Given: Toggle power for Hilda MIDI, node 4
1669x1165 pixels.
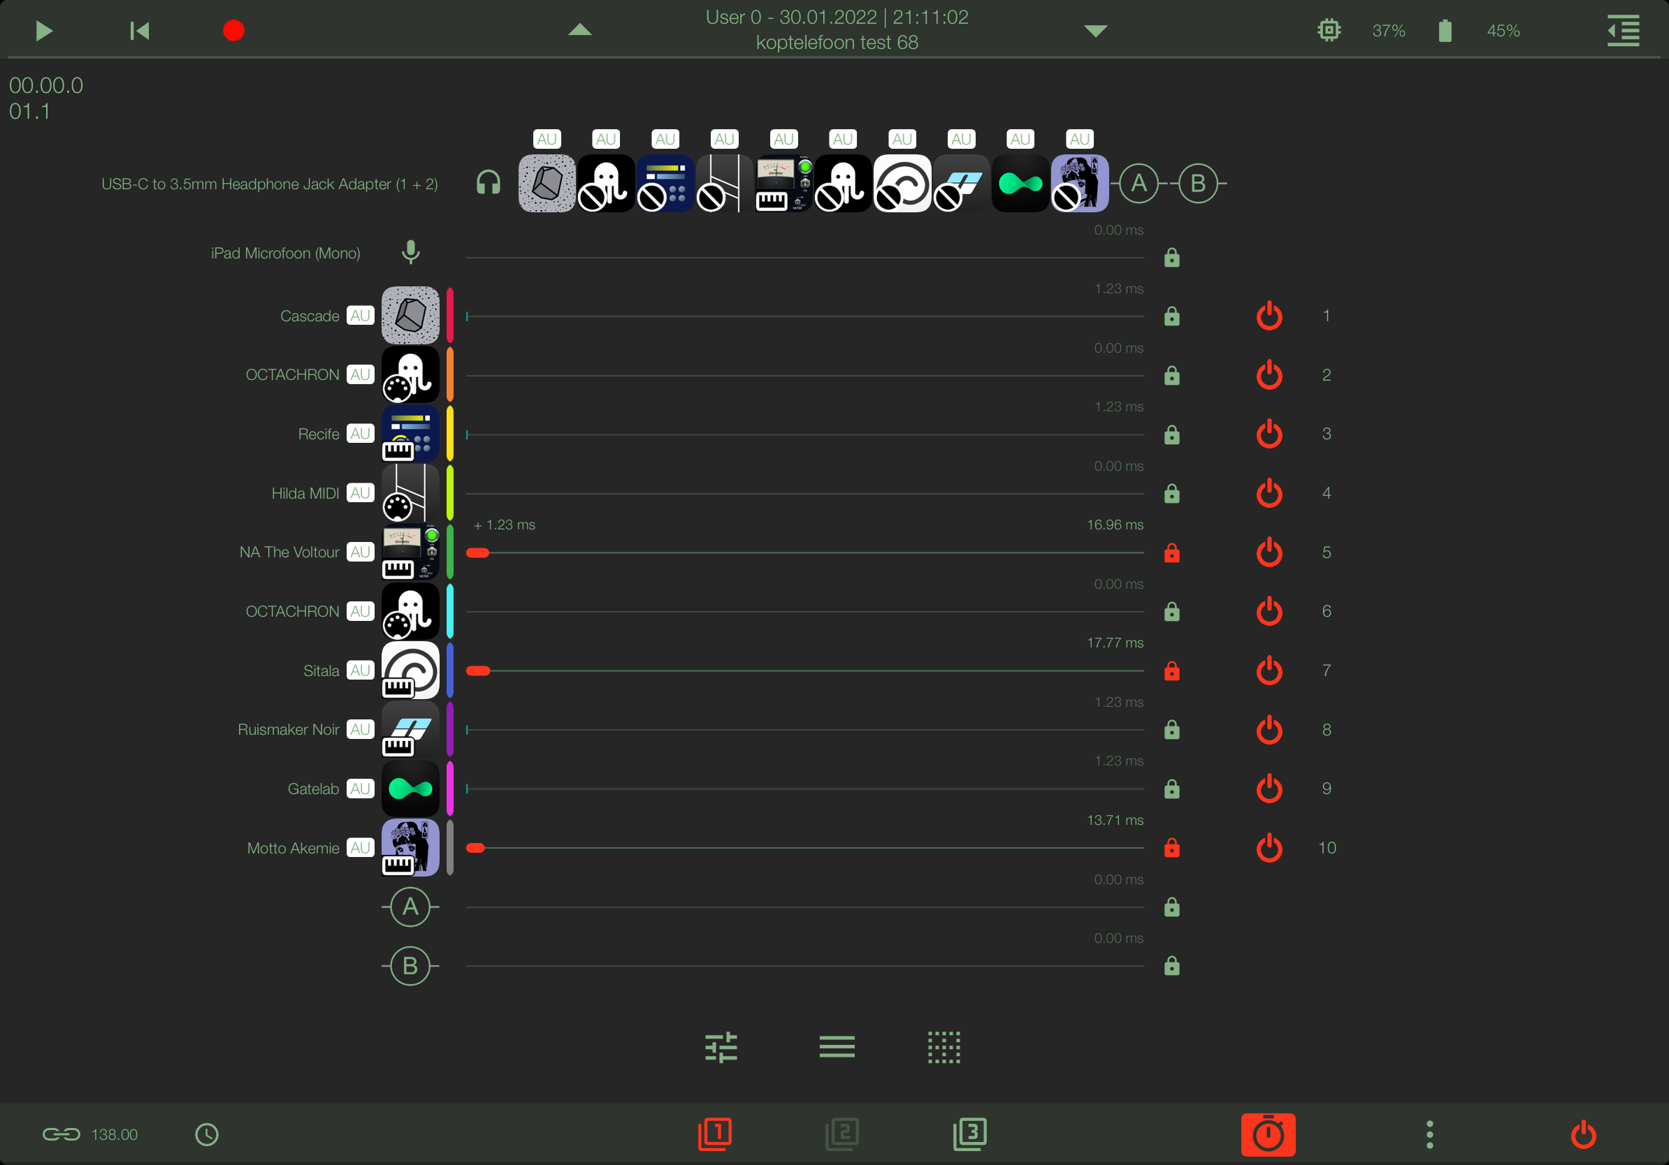Looking at the screenshot, I should coord(1269,493).
